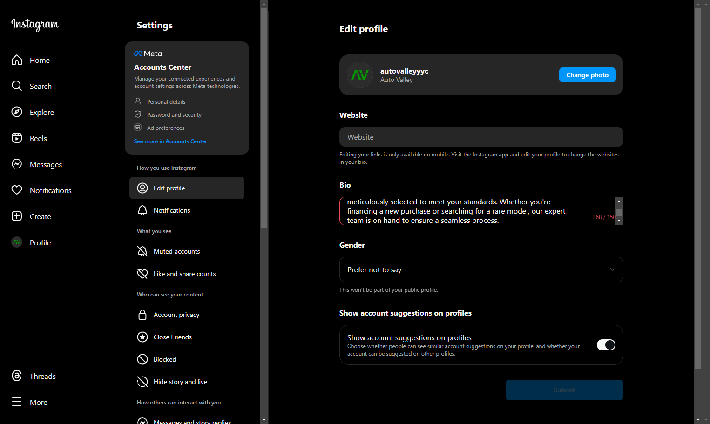Open Personal details in Accounts Center
Viewport: 710px width, 424px height.
[166, 102]
